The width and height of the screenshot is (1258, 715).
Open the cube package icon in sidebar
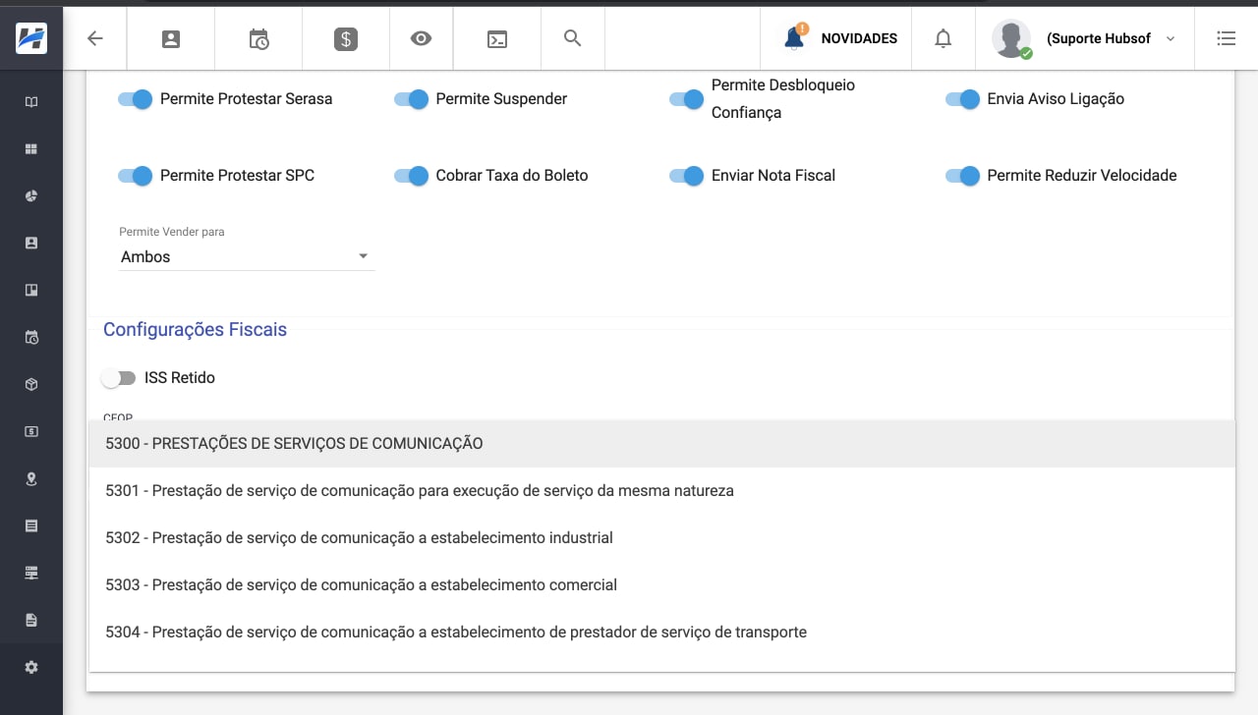coord(31,385)
